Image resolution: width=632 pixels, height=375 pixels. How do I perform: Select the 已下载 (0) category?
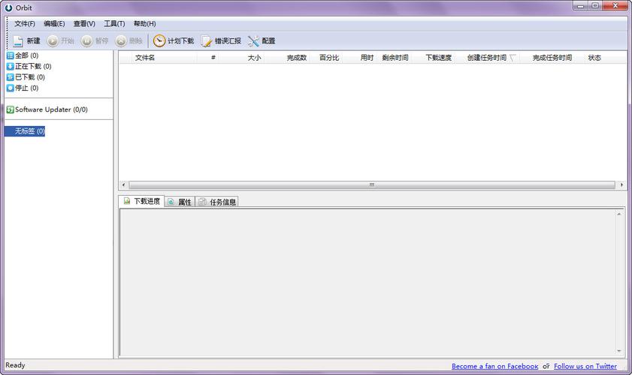pyautogui.click(x=26, y=77)
